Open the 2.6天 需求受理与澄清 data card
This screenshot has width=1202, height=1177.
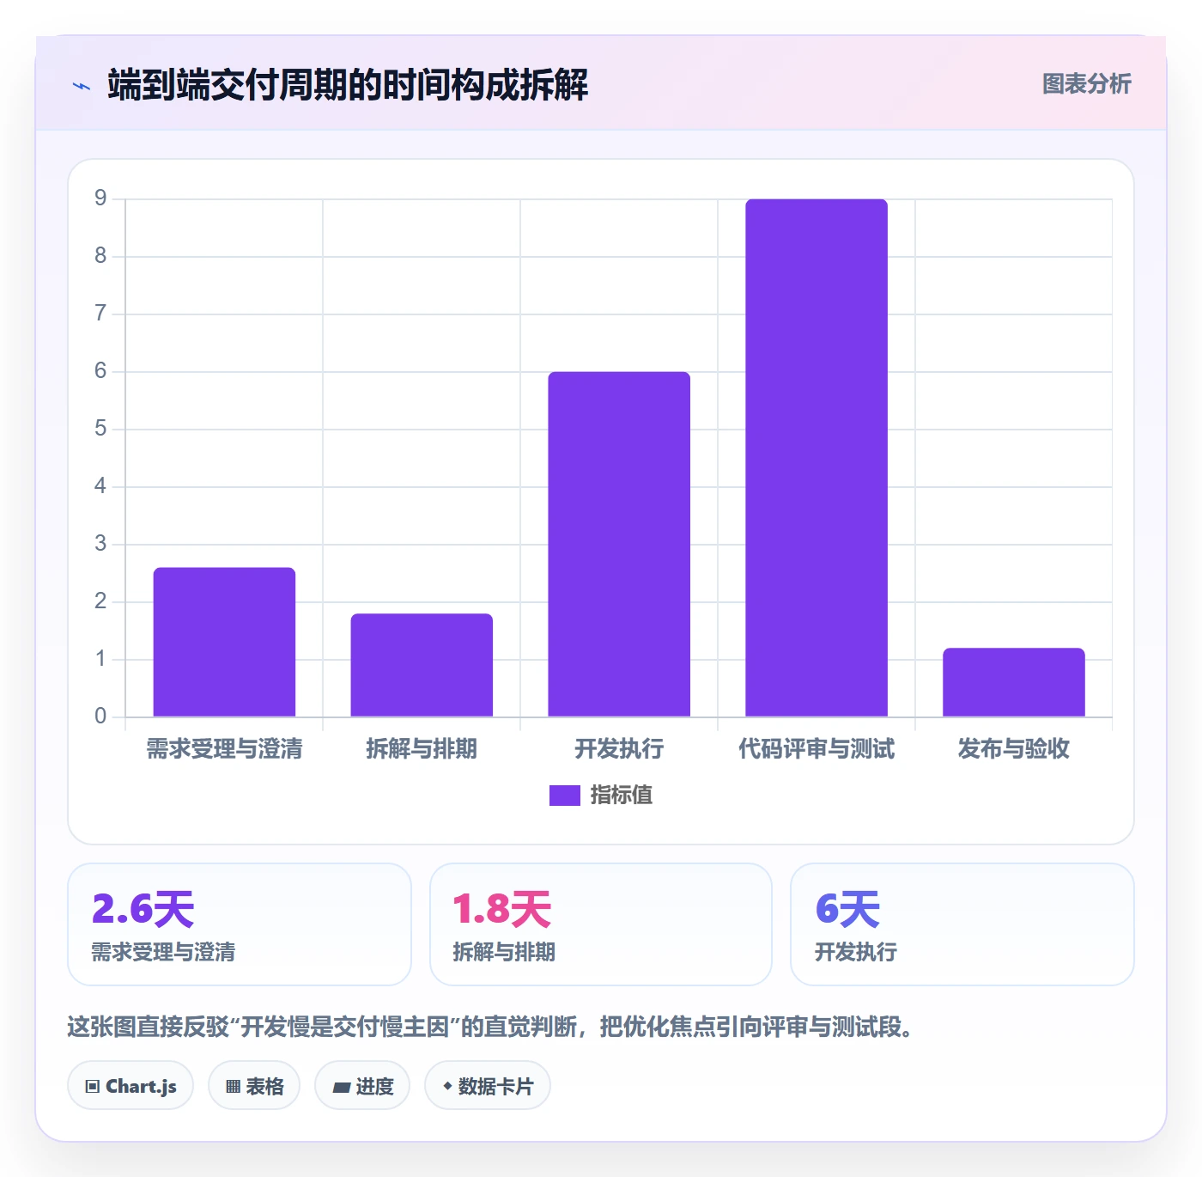click(x=240, y=924)
